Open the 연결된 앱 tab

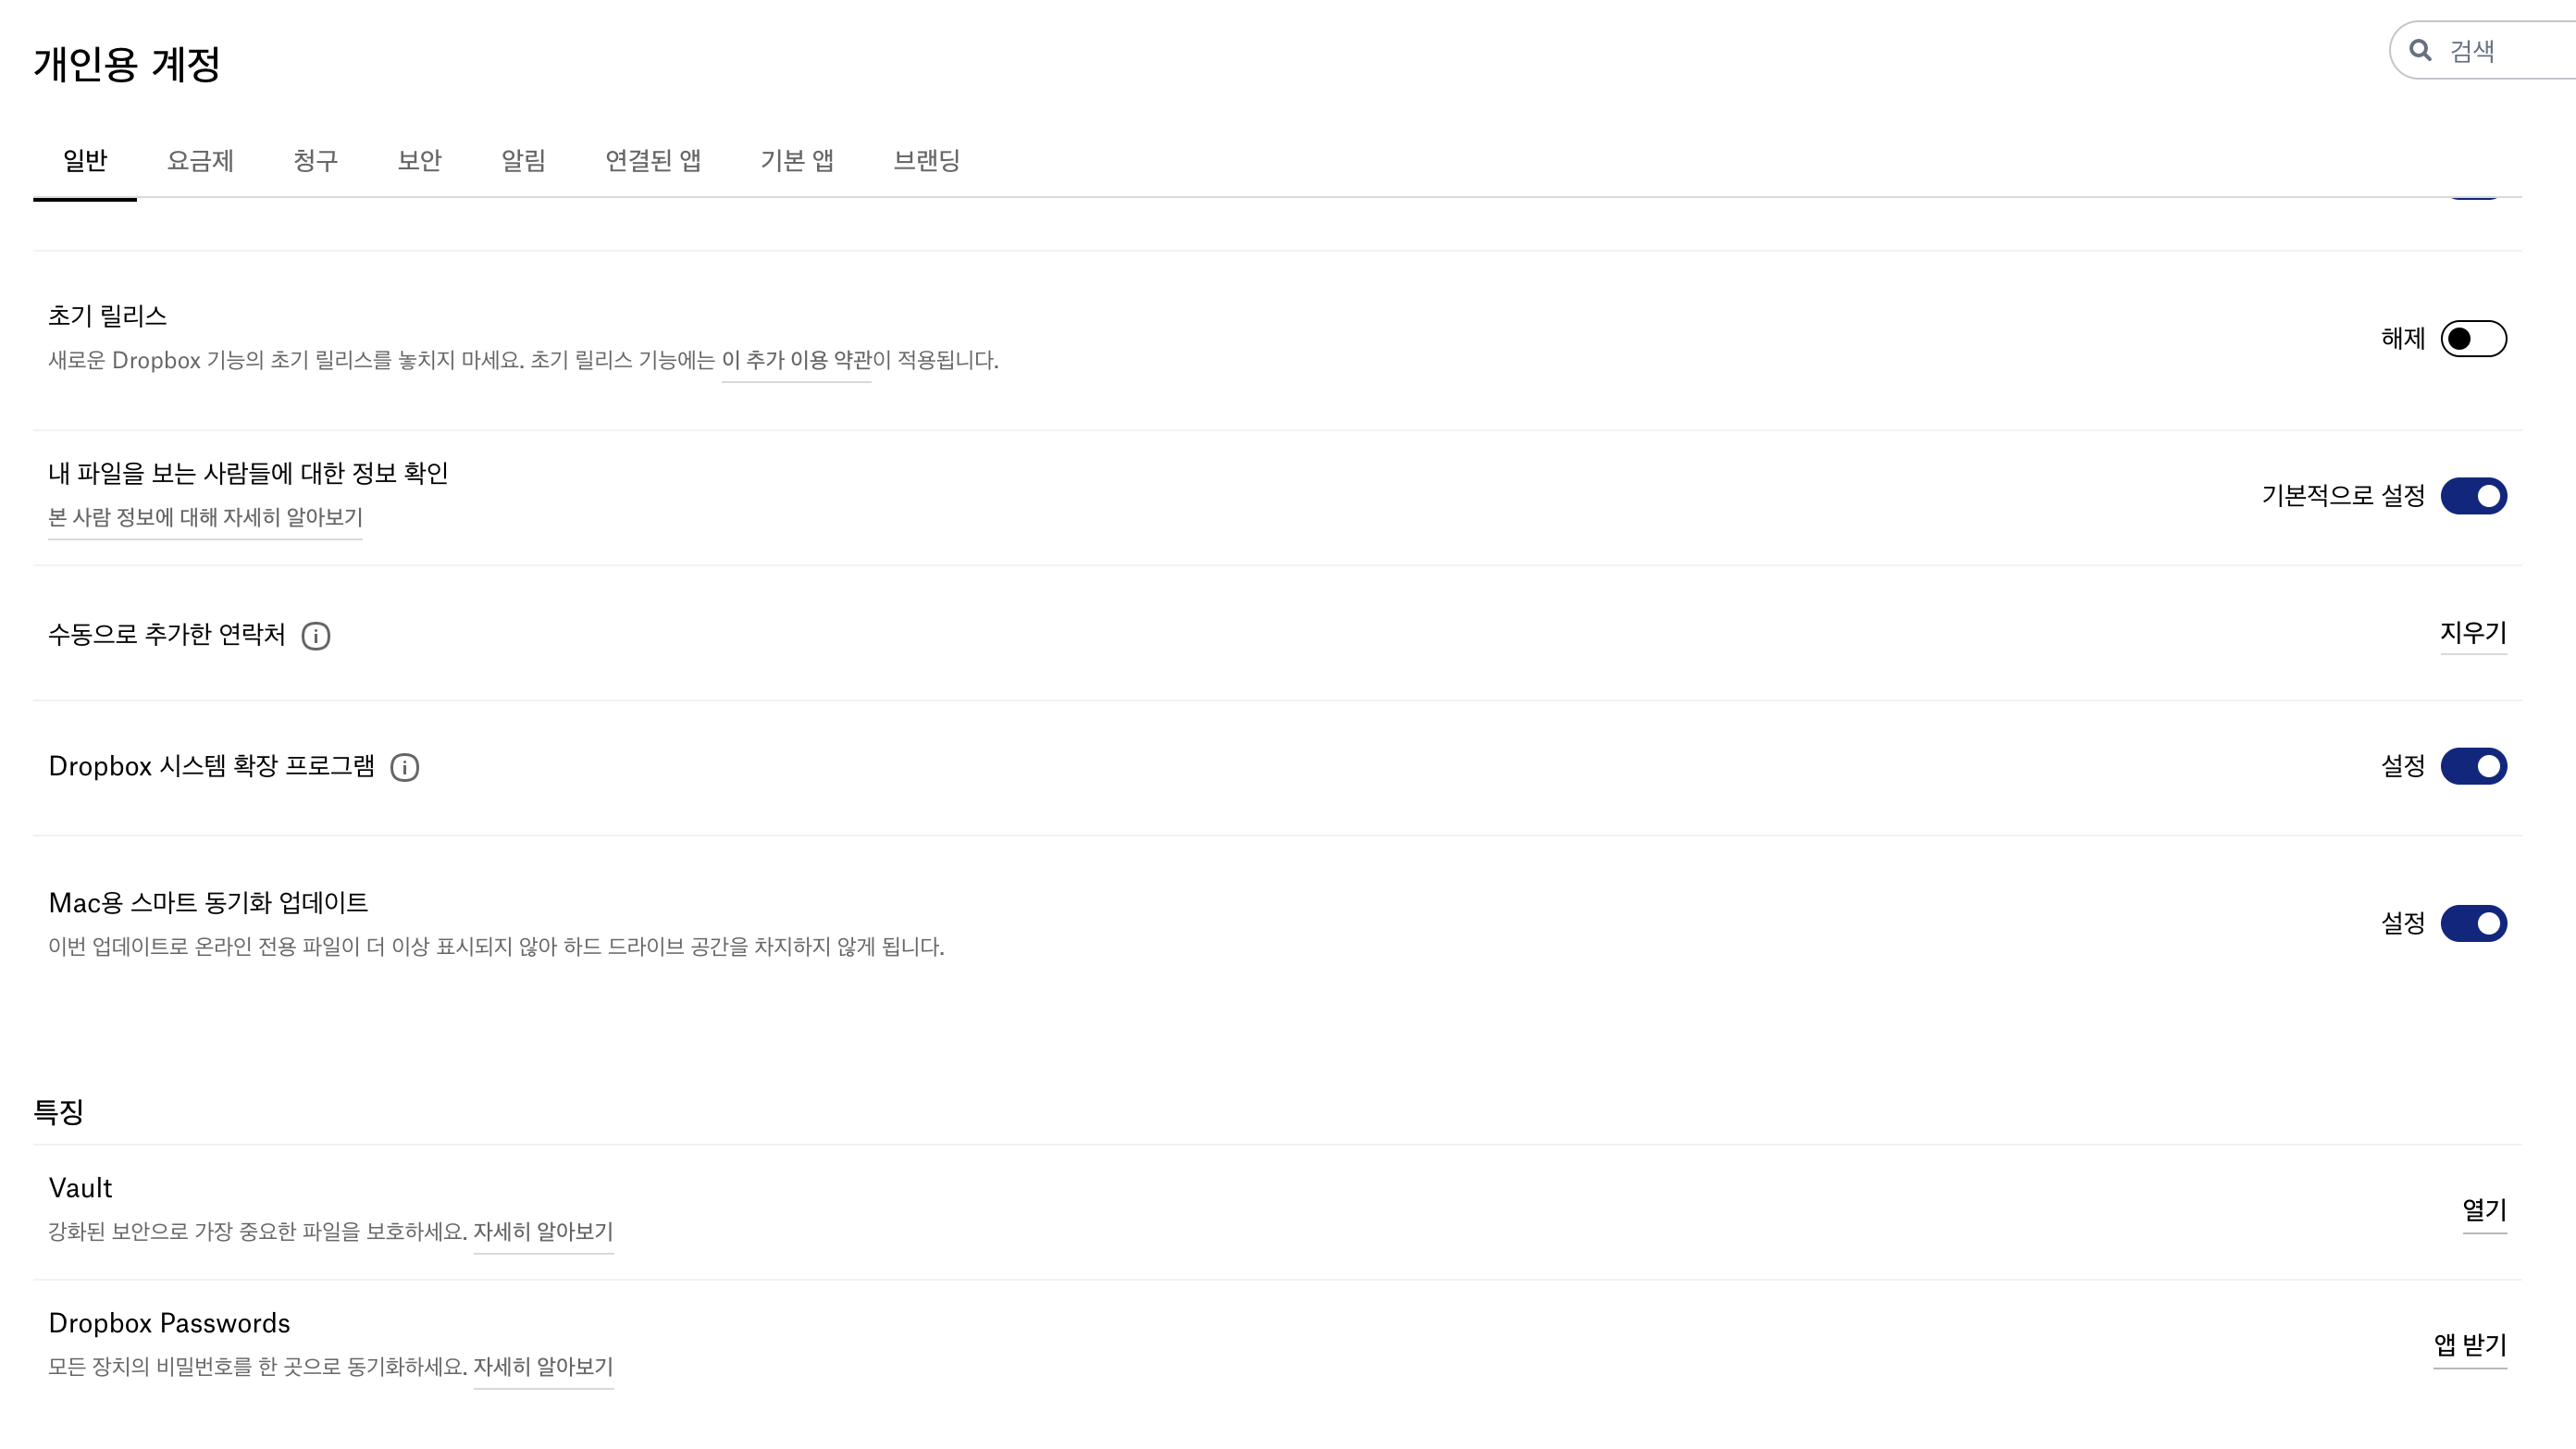[653, 160]
